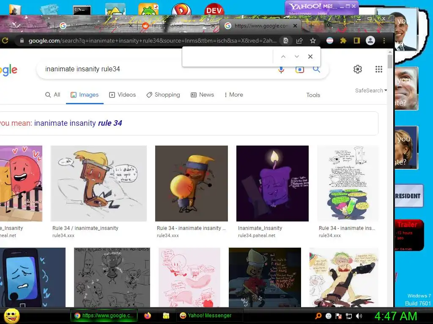Viewport: 433px width, 324px height.
Task: Open Google quick settings gear
Action: coord(358,69)
